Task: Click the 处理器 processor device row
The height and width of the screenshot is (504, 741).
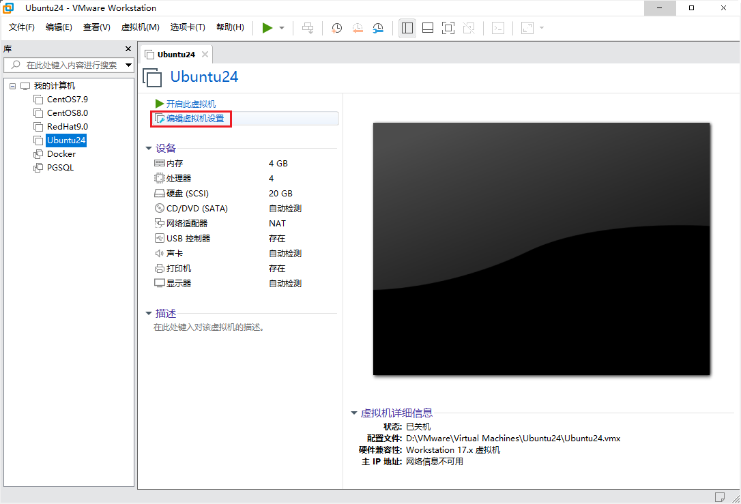Action: point(214,179)
